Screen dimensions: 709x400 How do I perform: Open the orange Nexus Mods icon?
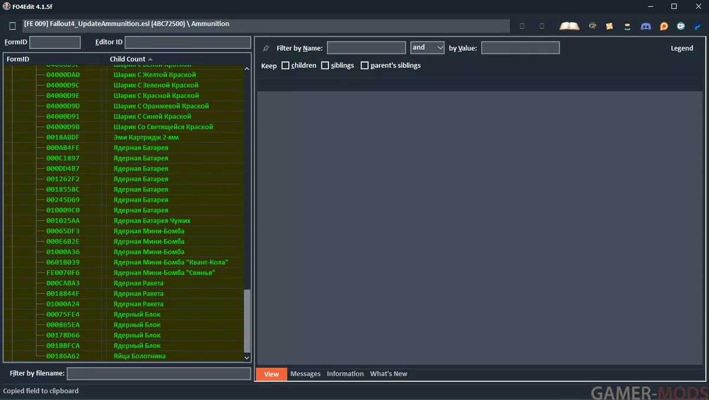tap(610, 26)
